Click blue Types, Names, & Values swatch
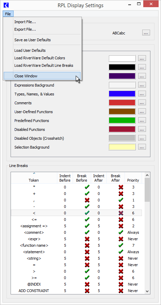 click(122, 94)
